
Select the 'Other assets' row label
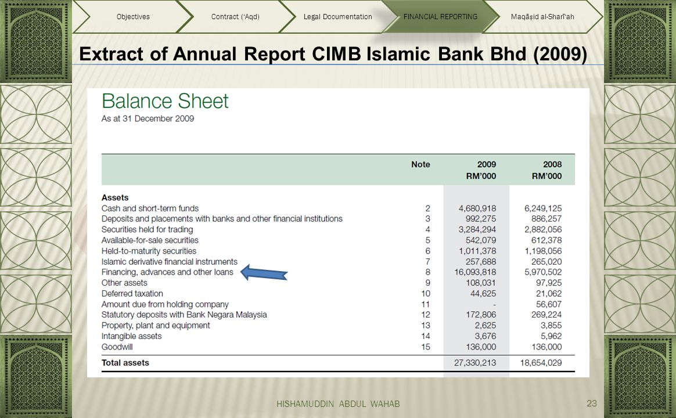[124, 283]
